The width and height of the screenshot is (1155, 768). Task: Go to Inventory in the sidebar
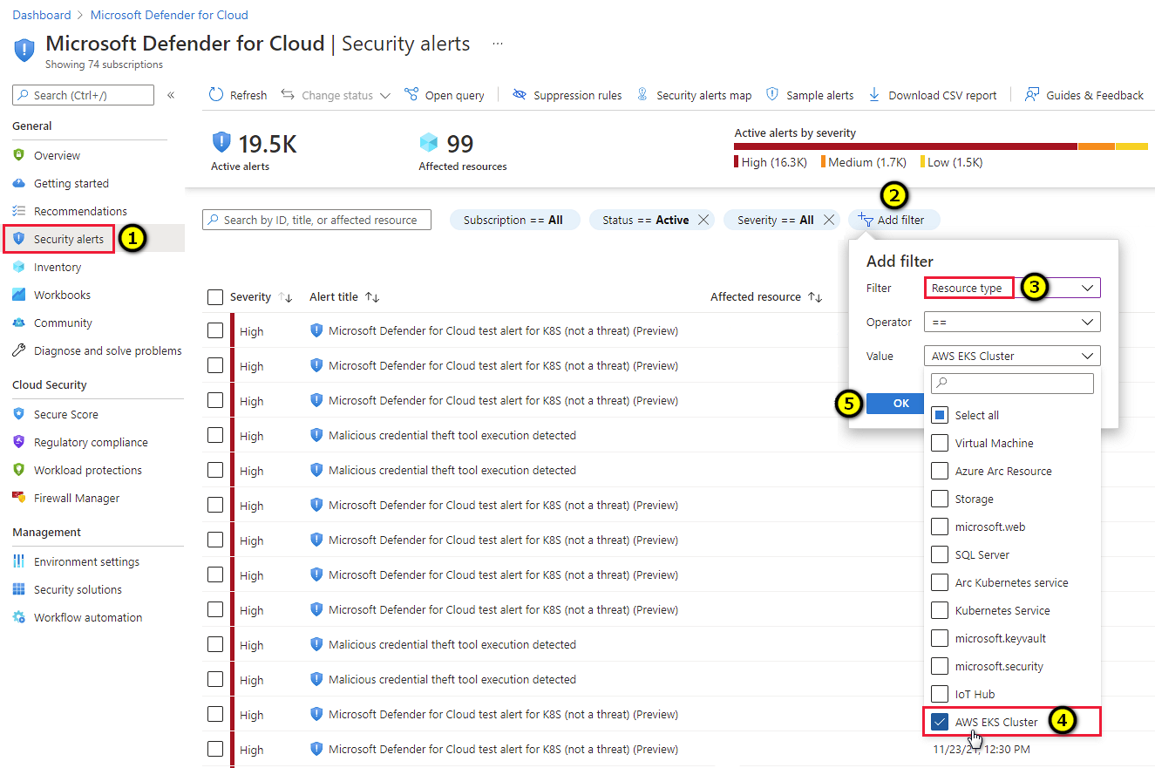coord(58,267)
